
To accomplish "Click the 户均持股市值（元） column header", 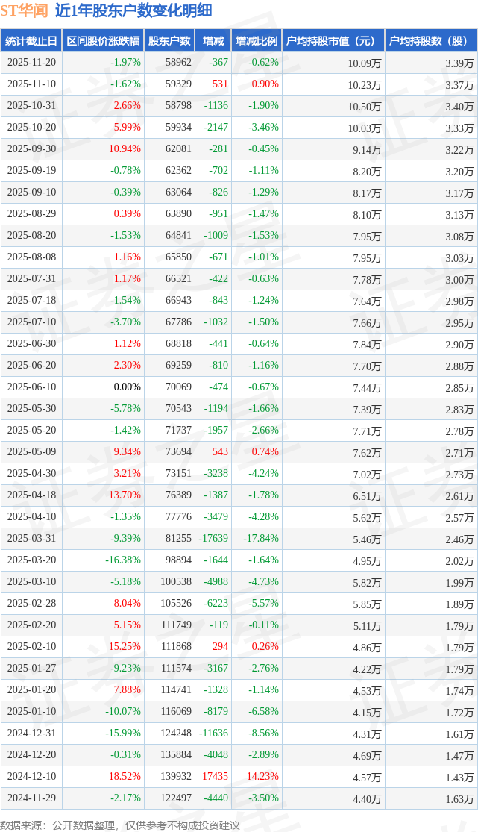I will 332,41.
